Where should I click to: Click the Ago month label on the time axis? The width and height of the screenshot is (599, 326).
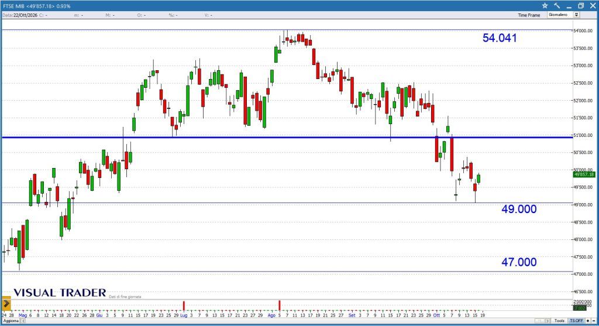271,315
